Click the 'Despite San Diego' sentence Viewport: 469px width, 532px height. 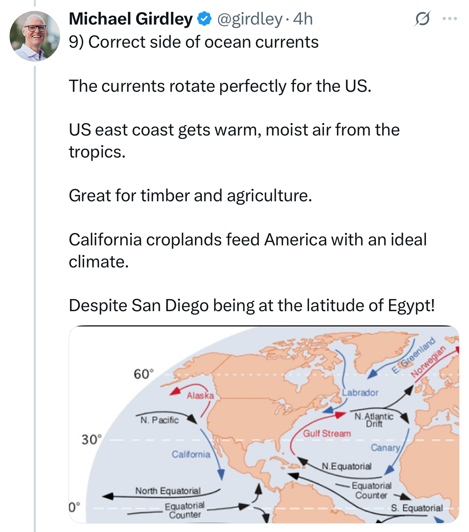(x=252, y=305)
